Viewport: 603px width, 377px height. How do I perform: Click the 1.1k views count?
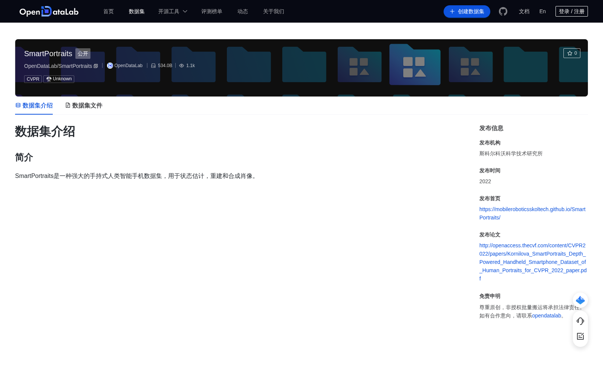190,66
